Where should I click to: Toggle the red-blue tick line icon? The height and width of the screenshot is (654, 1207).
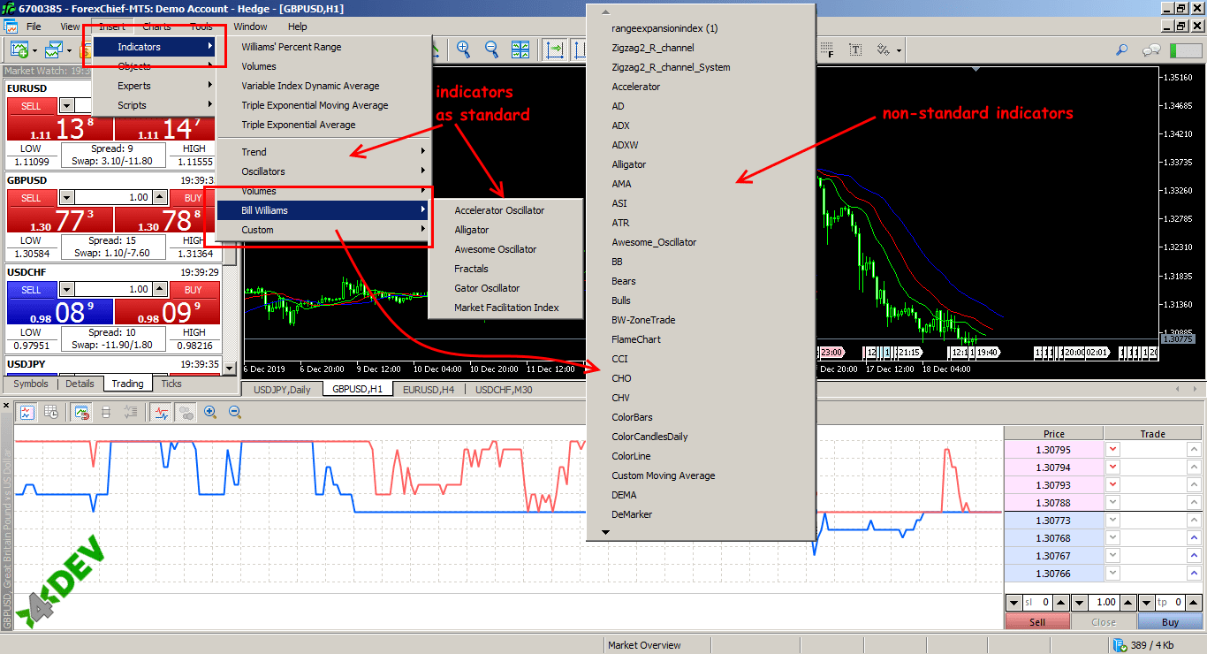pyautogui.click(x=161, y=412)
